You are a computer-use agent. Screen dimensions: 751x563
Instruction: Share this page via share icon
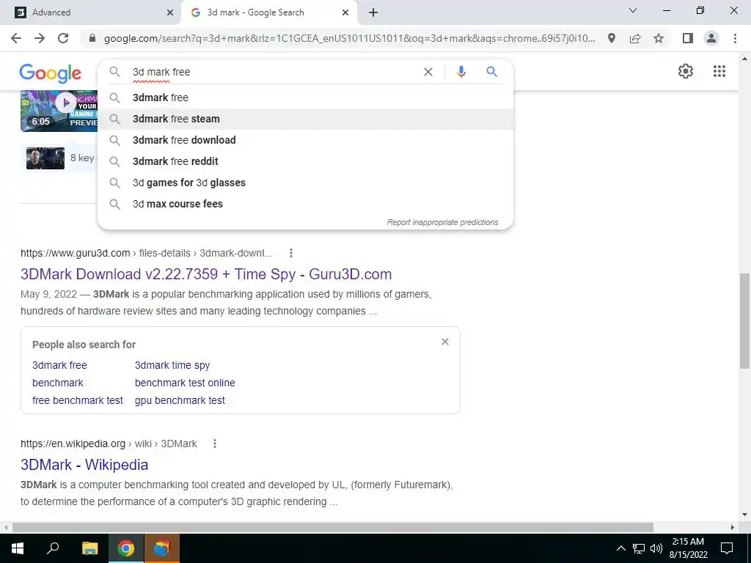click(x=635, y=38)
